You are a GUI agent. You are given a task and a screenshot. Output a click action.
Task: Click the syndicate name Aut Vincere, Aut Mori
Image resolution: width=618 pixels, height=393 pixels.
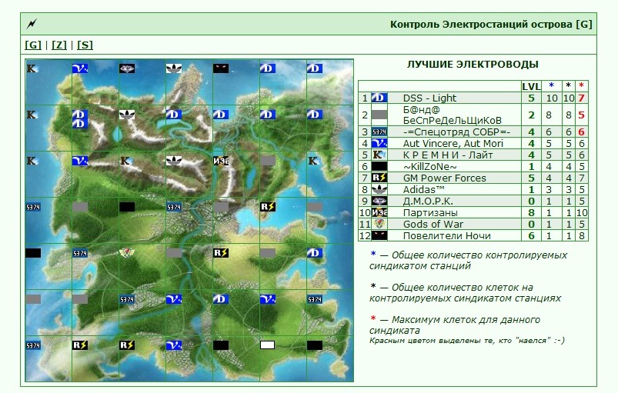click(453, 143)
